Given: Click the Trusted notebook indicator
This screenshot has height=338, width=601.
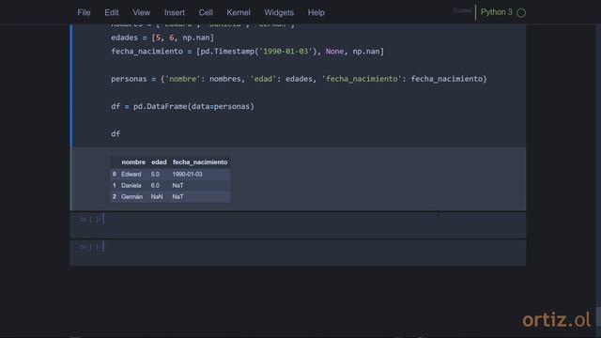Looking at the screenshot, I should click(x=462, y=10).
